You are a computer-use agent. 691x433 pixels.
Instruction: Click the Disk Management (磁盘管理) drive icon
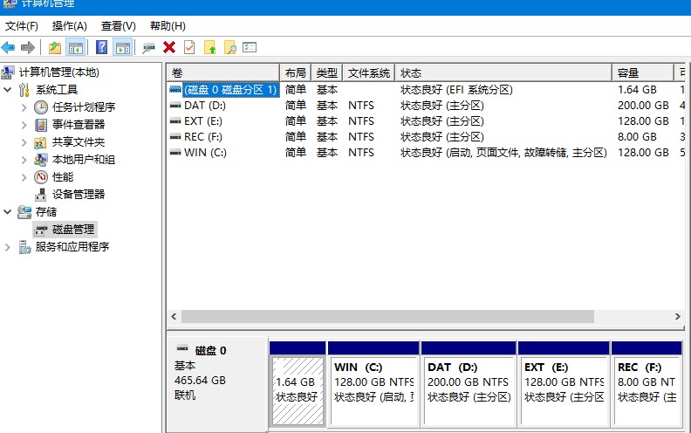(41, 230)
